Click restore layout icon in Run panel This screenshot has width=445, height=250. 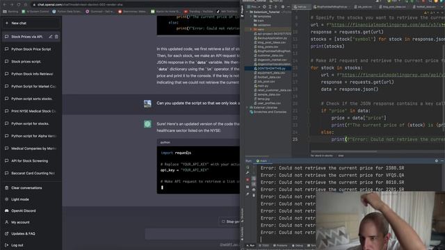[x=248, y=187]
